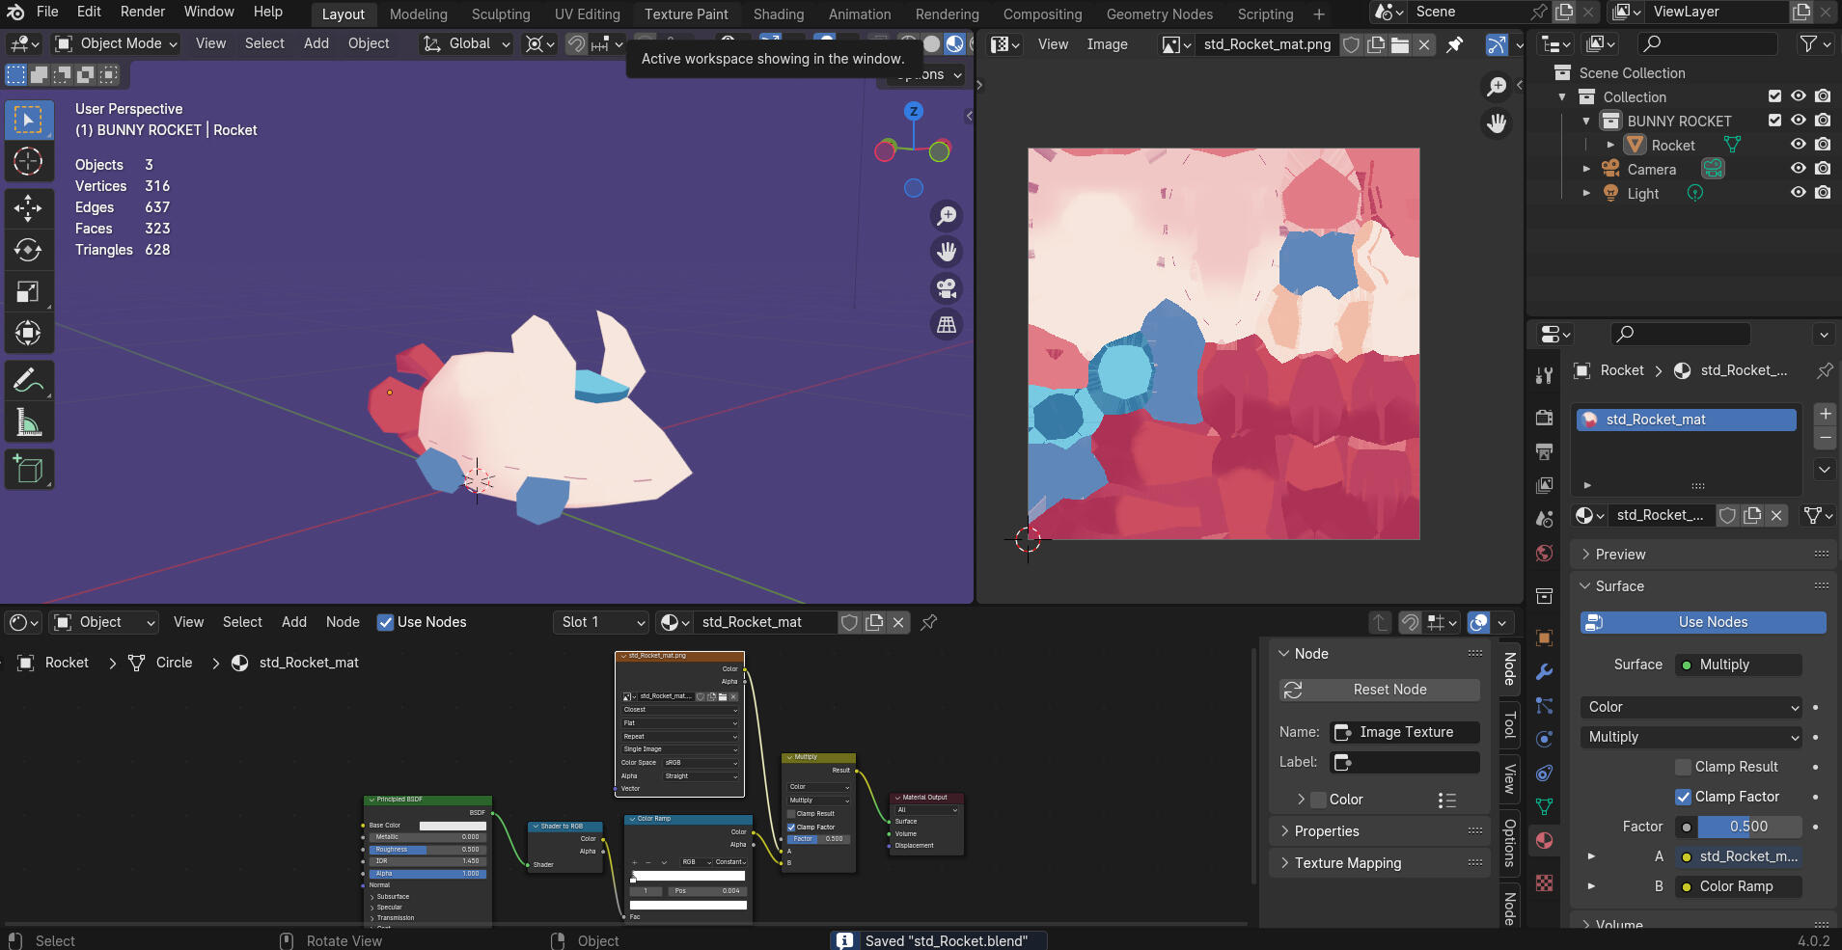Activate the Move tool
Image resolution: width=1842 pixels, height=950 pixels.
click(x=28, y=207)
